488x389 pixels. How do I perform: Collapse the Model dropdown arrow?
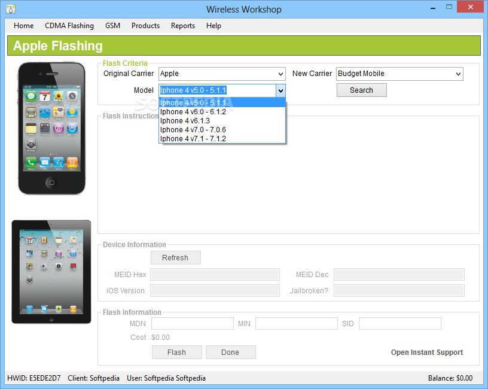(280, 90)
